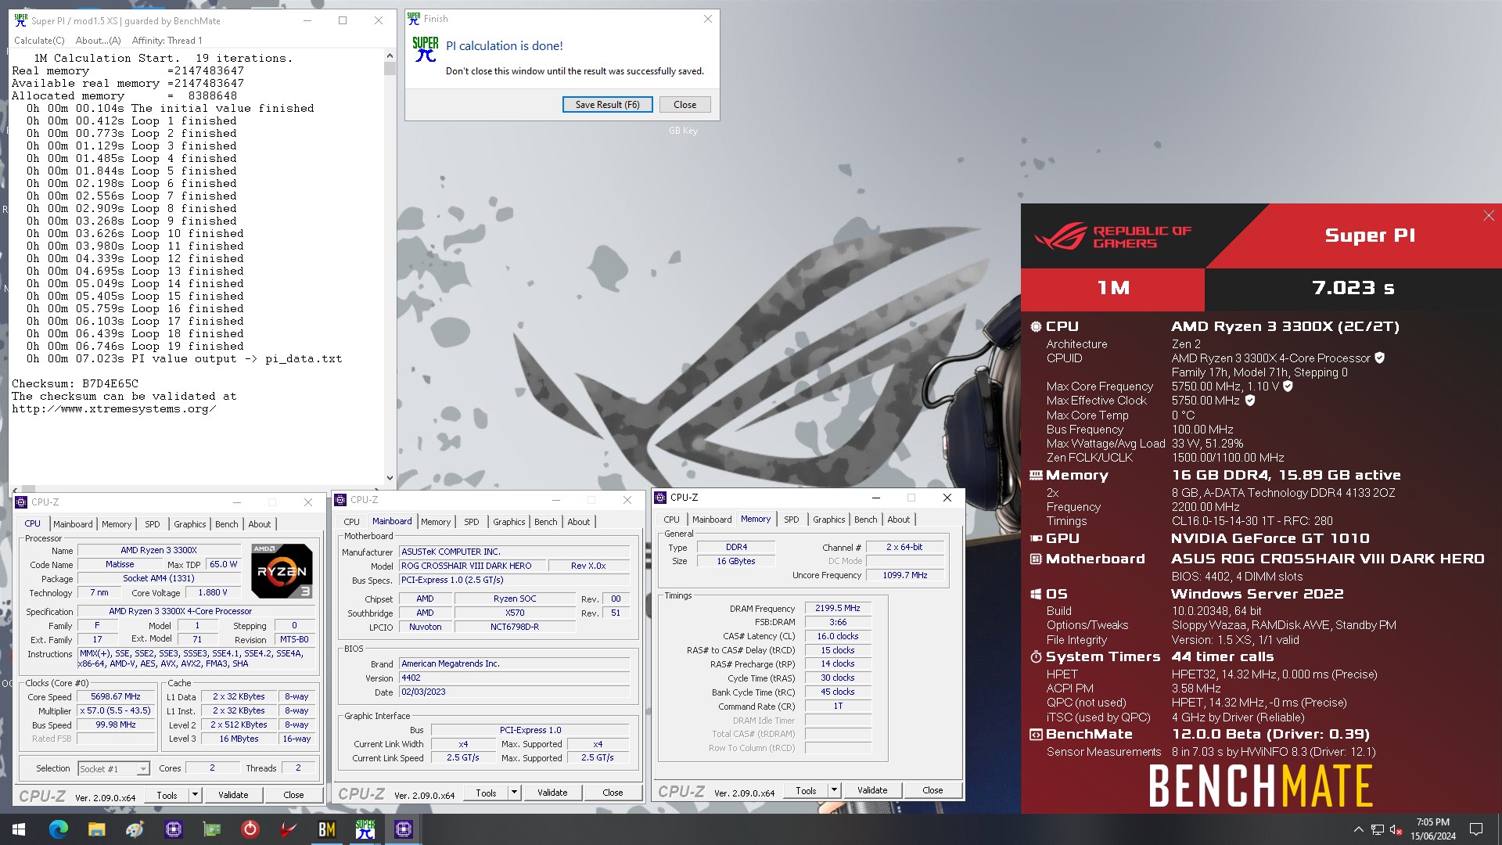Open the SPD tab in CPU-Z Memory window
Viewport: 1502px width, 845px height.
tap(792, 520)
